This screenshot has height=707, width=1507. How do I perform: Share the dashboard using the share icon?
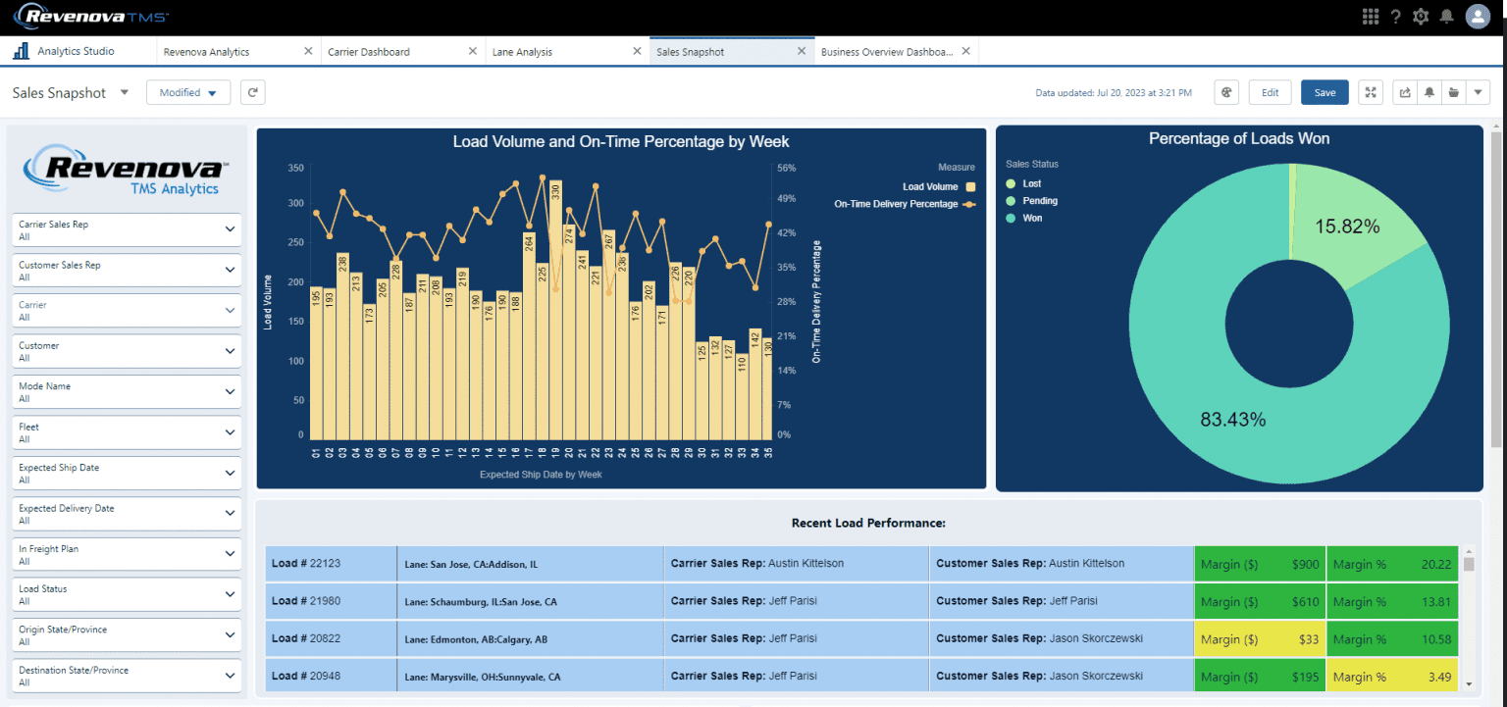coord(1404,91)
